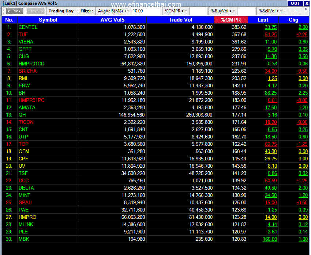This screenshot has width=311, height=255.
Task: Select the VIBHA symbol
Action: 26,42
